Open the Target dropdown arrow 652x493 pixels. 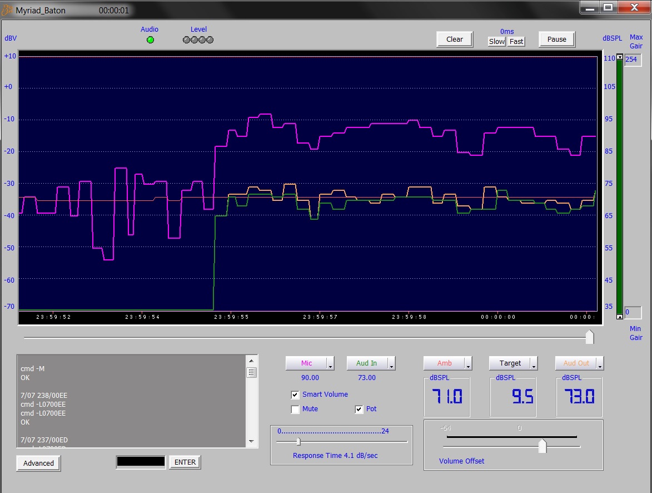coord(534,363)
